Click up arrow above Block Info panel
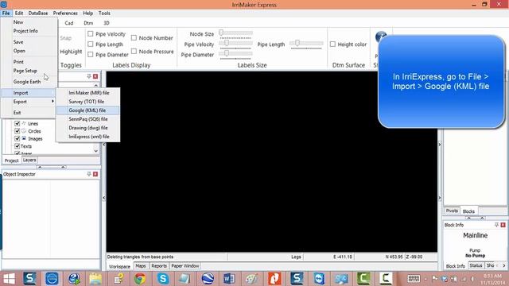The width and height of the screenshot is (509, 286). click(468, 218)
